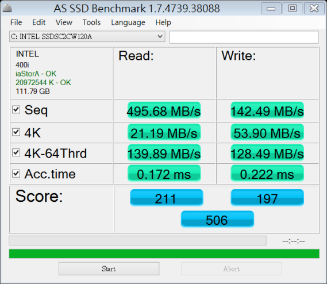Open the View menu

tap(64, 22)
